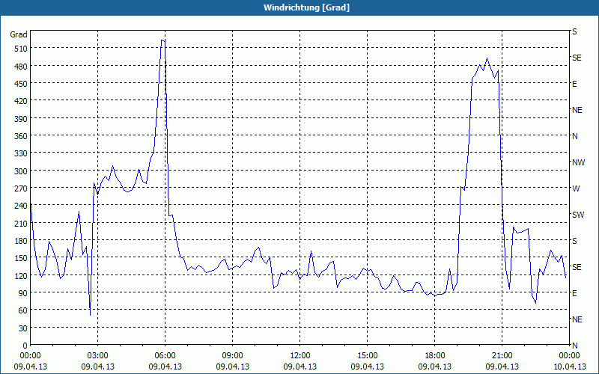The height and width of the screenshot is (374, 599).
Task: Click the E compass label level with 90
Action: pyautogui.click(x=574, y=293)
